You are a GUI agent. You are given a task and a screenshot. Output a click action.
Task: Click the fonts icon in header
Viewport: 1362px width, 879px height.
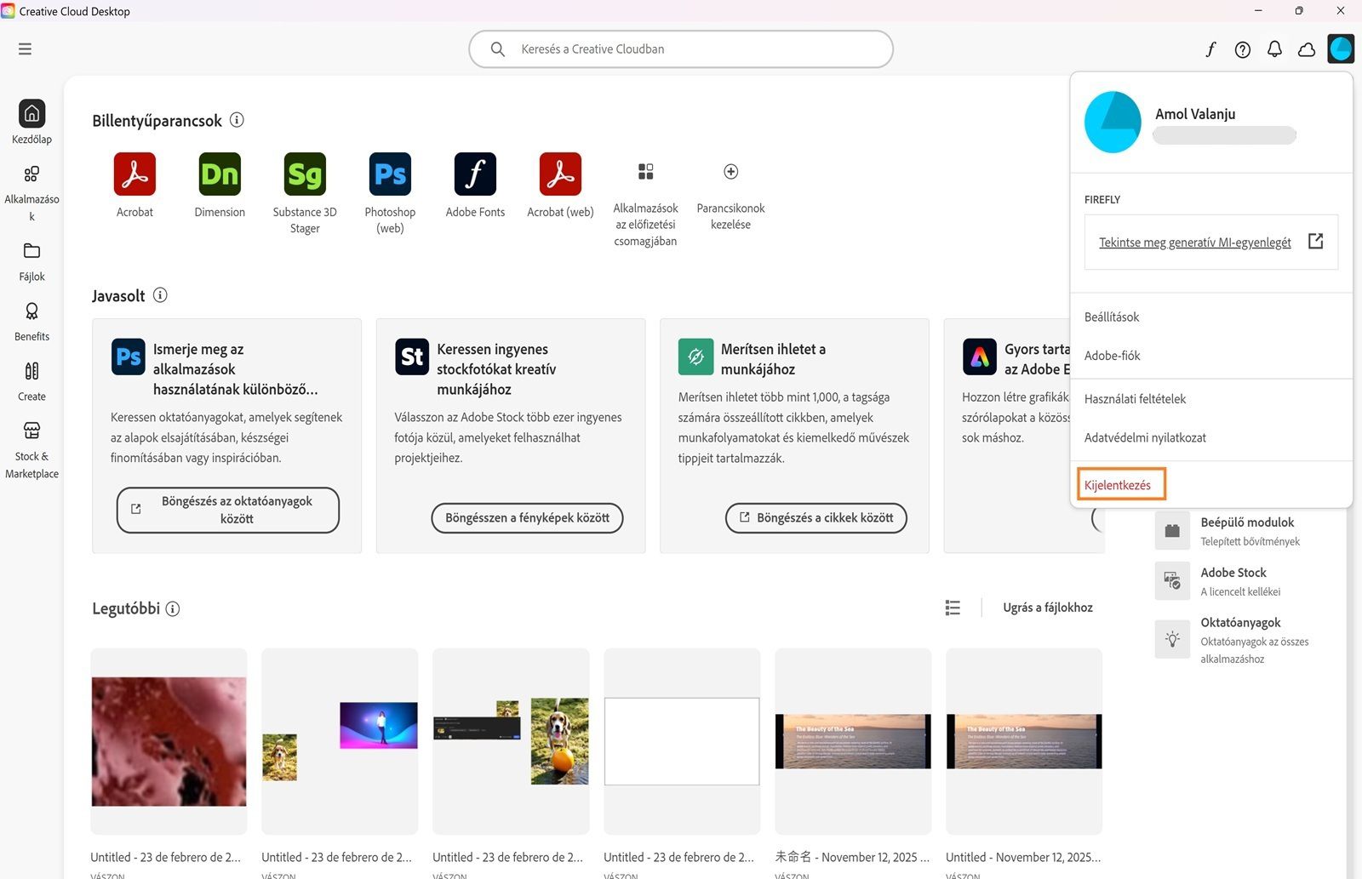[1210, 49]
